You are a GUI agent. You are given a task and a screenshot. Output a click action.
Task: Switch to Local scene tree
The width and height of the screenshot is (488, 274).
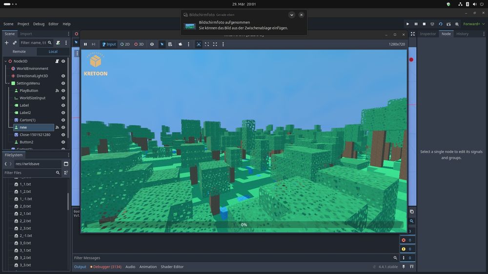coord(53,52)
